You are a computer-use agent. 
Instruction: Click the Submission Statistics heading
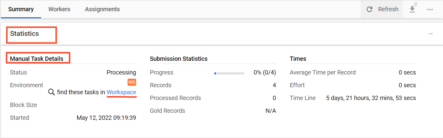pos(179,59)
